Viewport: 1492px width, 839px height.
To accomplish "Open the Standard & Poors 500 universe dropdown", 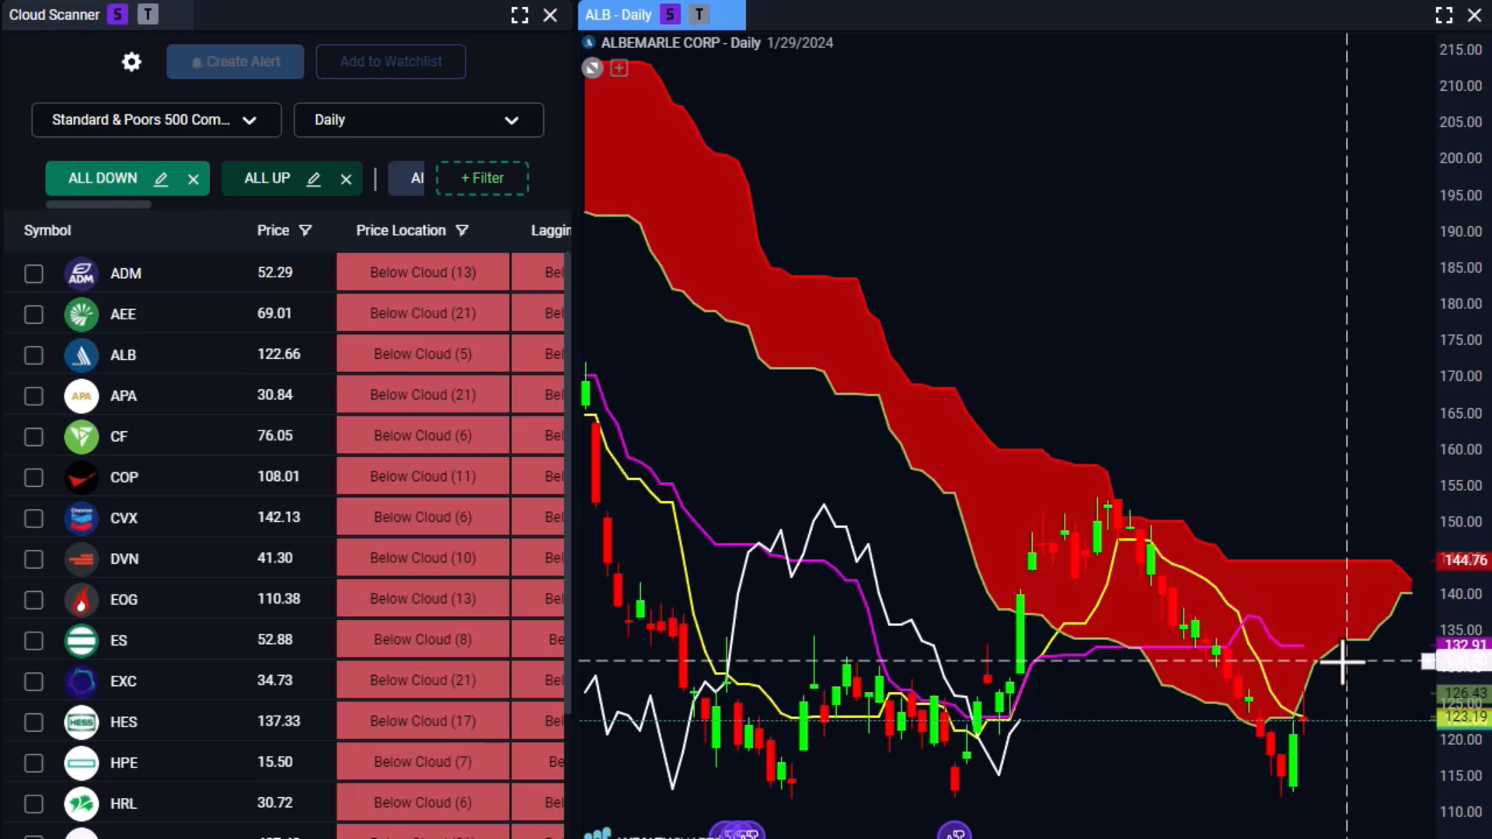I will click(x=156, y=120).
